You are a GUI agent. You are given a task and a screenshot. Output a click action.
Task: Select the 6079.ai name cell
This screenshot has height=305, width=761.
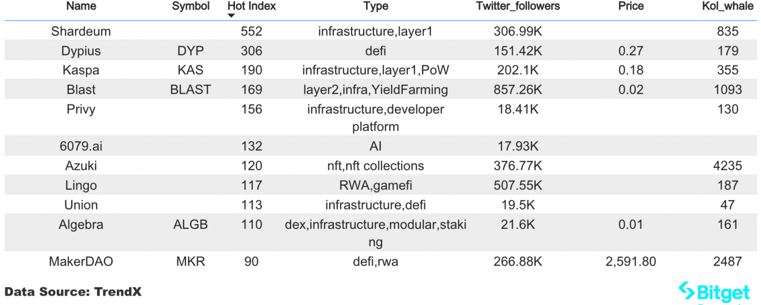[81, 146]
